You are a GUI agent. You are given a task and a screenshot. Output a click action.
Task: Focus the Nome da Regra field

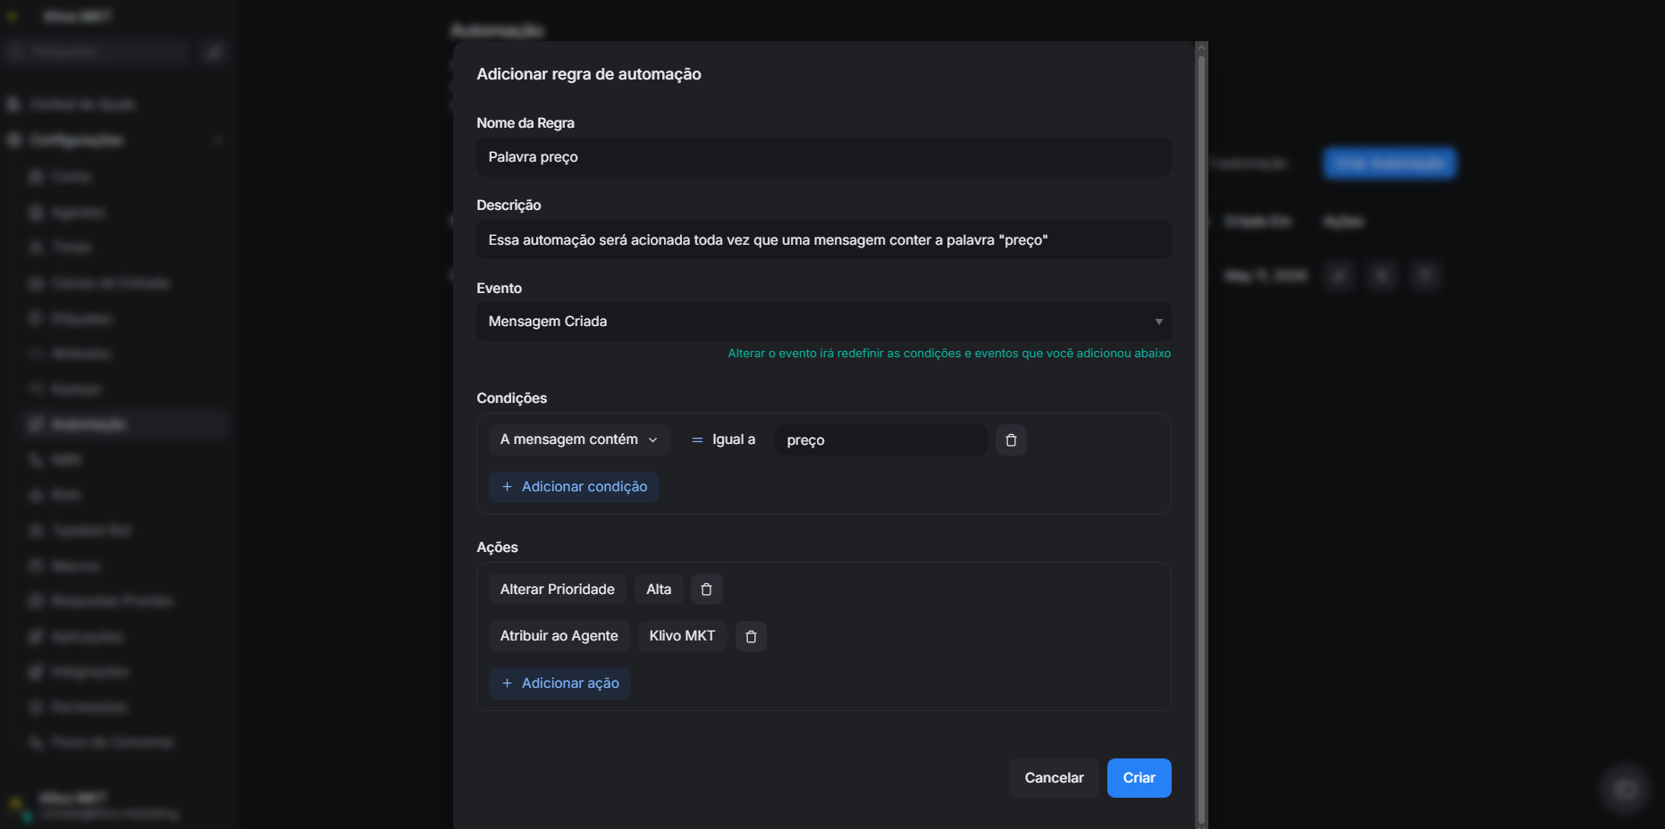tap(823, 157)
